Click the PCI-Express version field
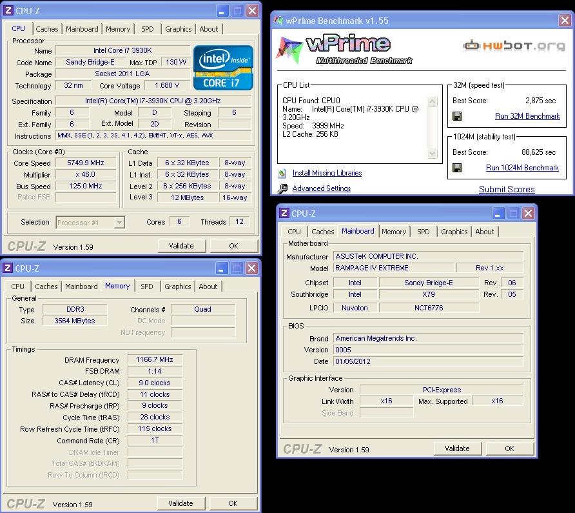The width and height of the screenshot is (575, 513). click(442, 390)
